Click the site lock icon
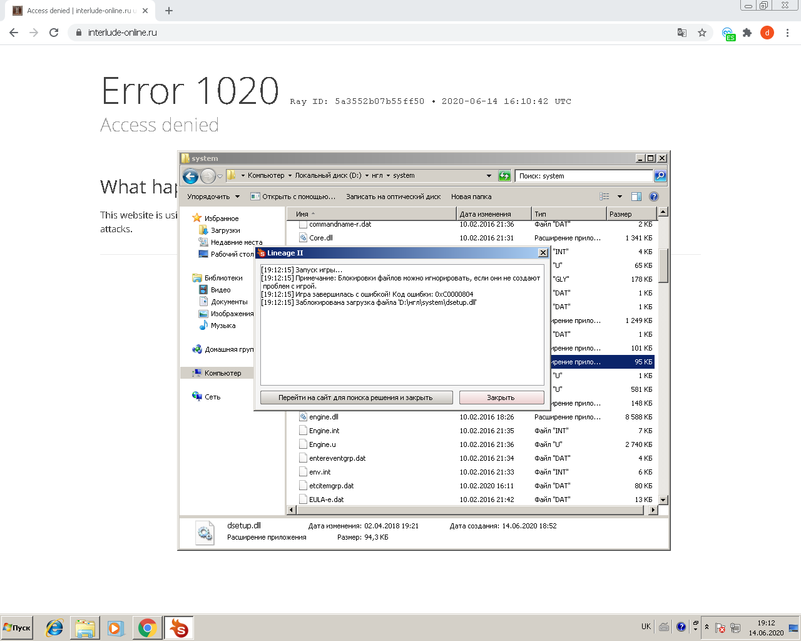This screenshot has width=801, height=641. 78,33
